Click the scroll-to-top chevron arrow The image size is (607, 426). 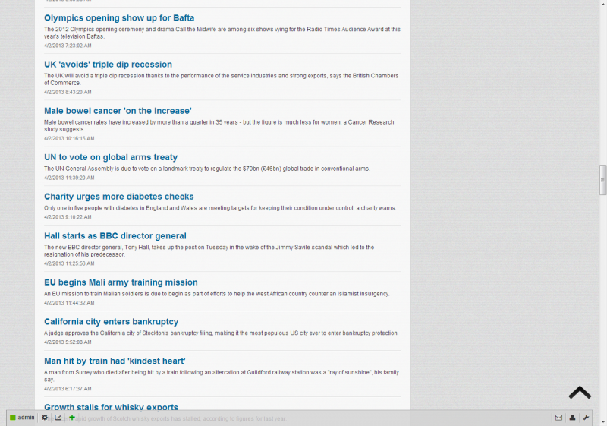pos(580,393)
